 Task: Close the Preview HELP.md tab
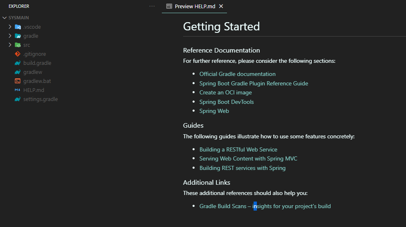tap(221, 6)
